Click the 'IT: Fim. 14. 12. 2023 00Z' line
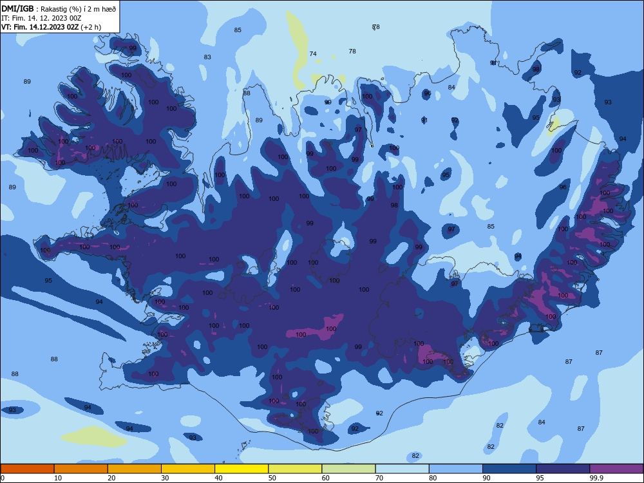This screenshot has height=483, width=644. [x=41, y=18]
